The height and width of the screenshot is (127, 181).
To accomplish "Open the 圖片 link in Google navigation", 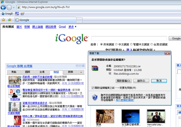I will [19, 27].
